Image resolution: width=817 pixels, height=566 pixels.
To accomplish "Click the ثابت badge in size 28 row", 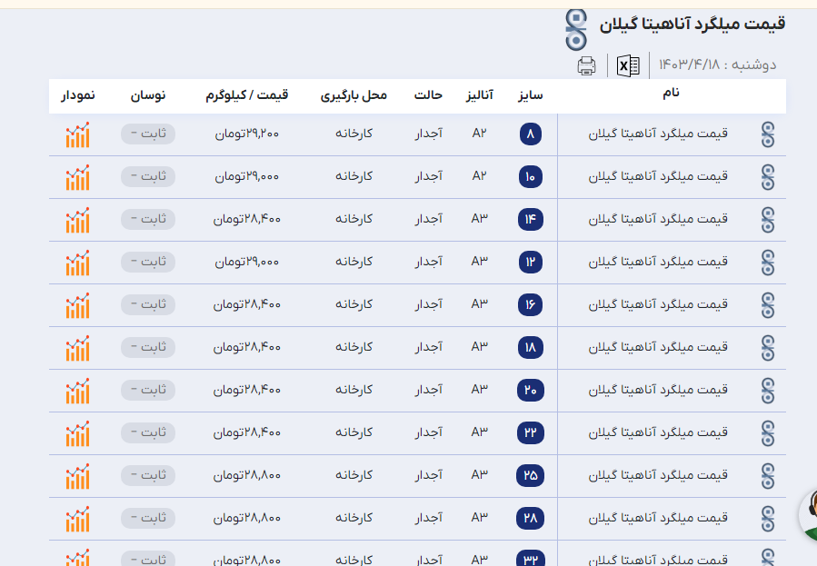I will tap(147, 519).
